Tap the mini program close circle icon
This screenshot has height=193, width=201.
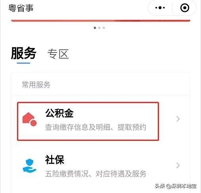185,8
